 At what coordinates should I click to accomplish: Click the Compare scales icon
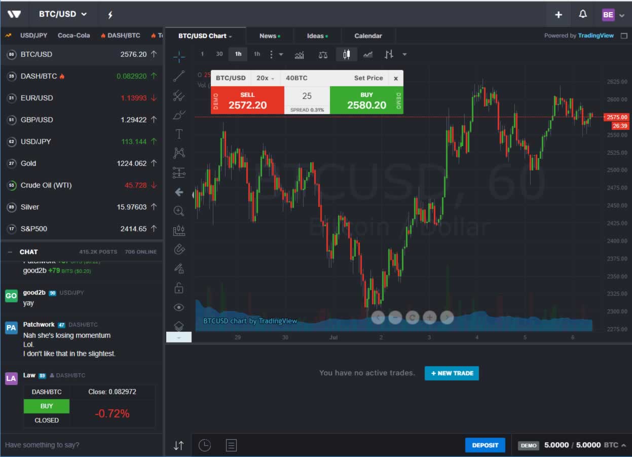click(323, 54)
